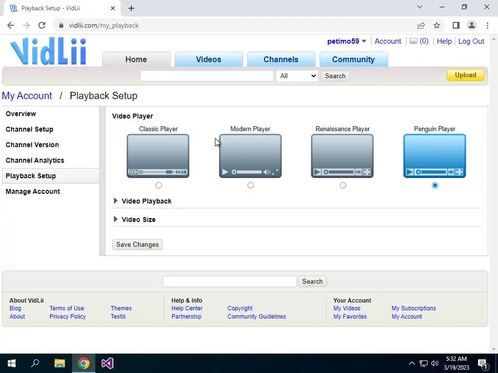Open the Privacy Policy footer link
Screen dimensions: 498x373
(x=68, y=317)
